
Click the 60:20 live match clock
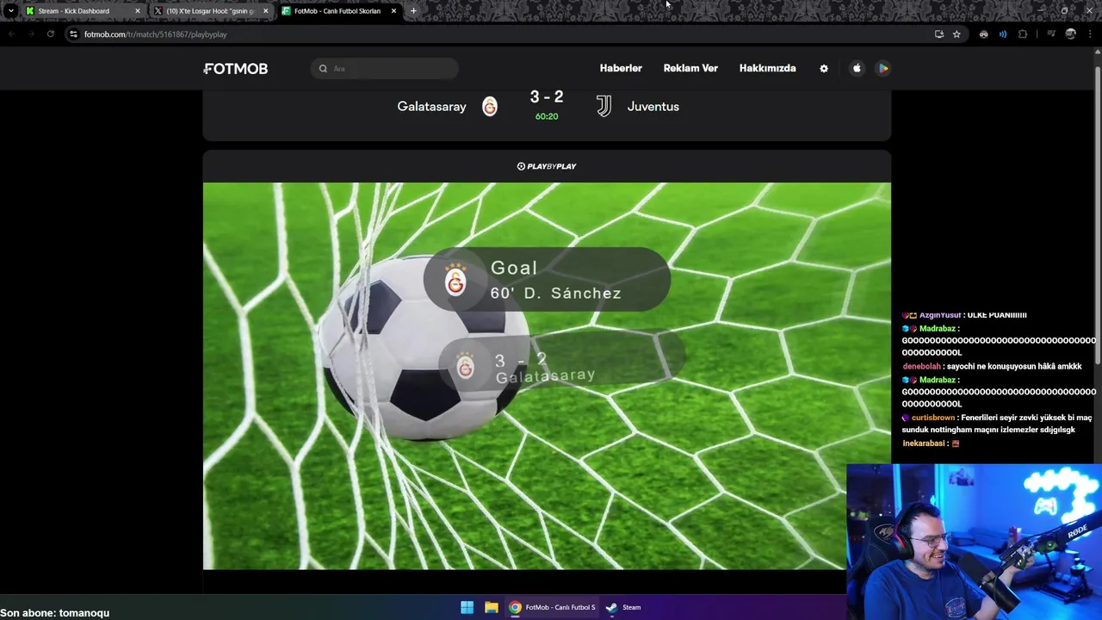point(547,116)
